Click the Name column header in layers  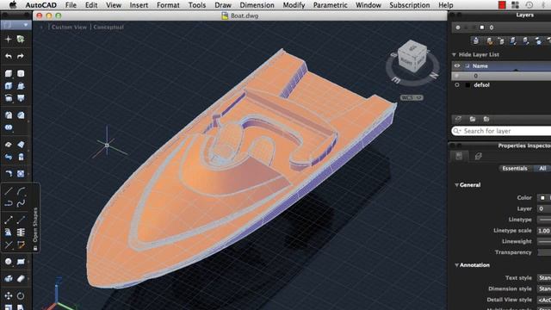[x=480, y=65]
